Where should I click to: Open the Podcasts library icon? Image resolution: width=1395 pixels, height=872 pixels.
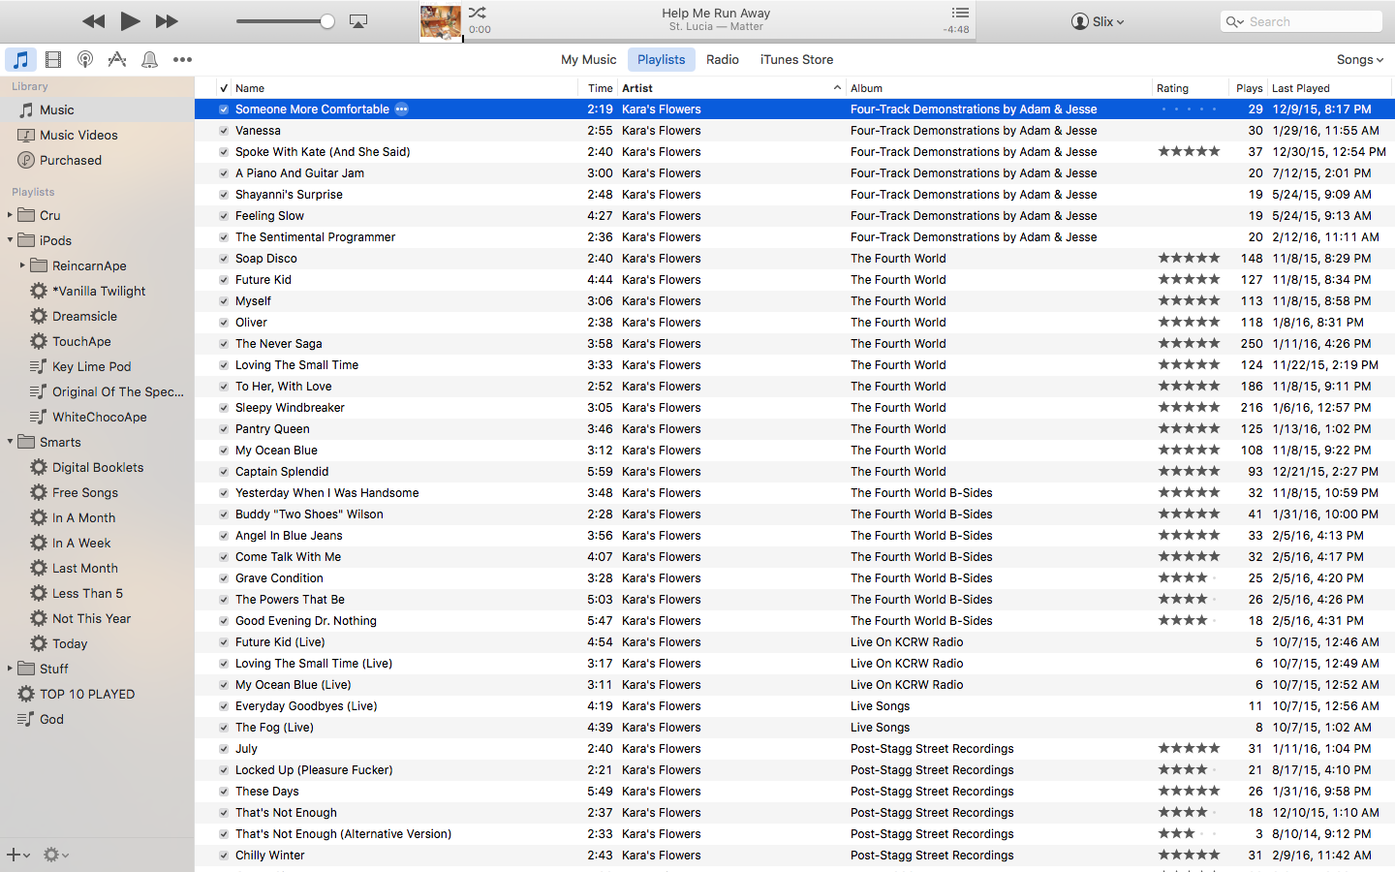point(85,59)
